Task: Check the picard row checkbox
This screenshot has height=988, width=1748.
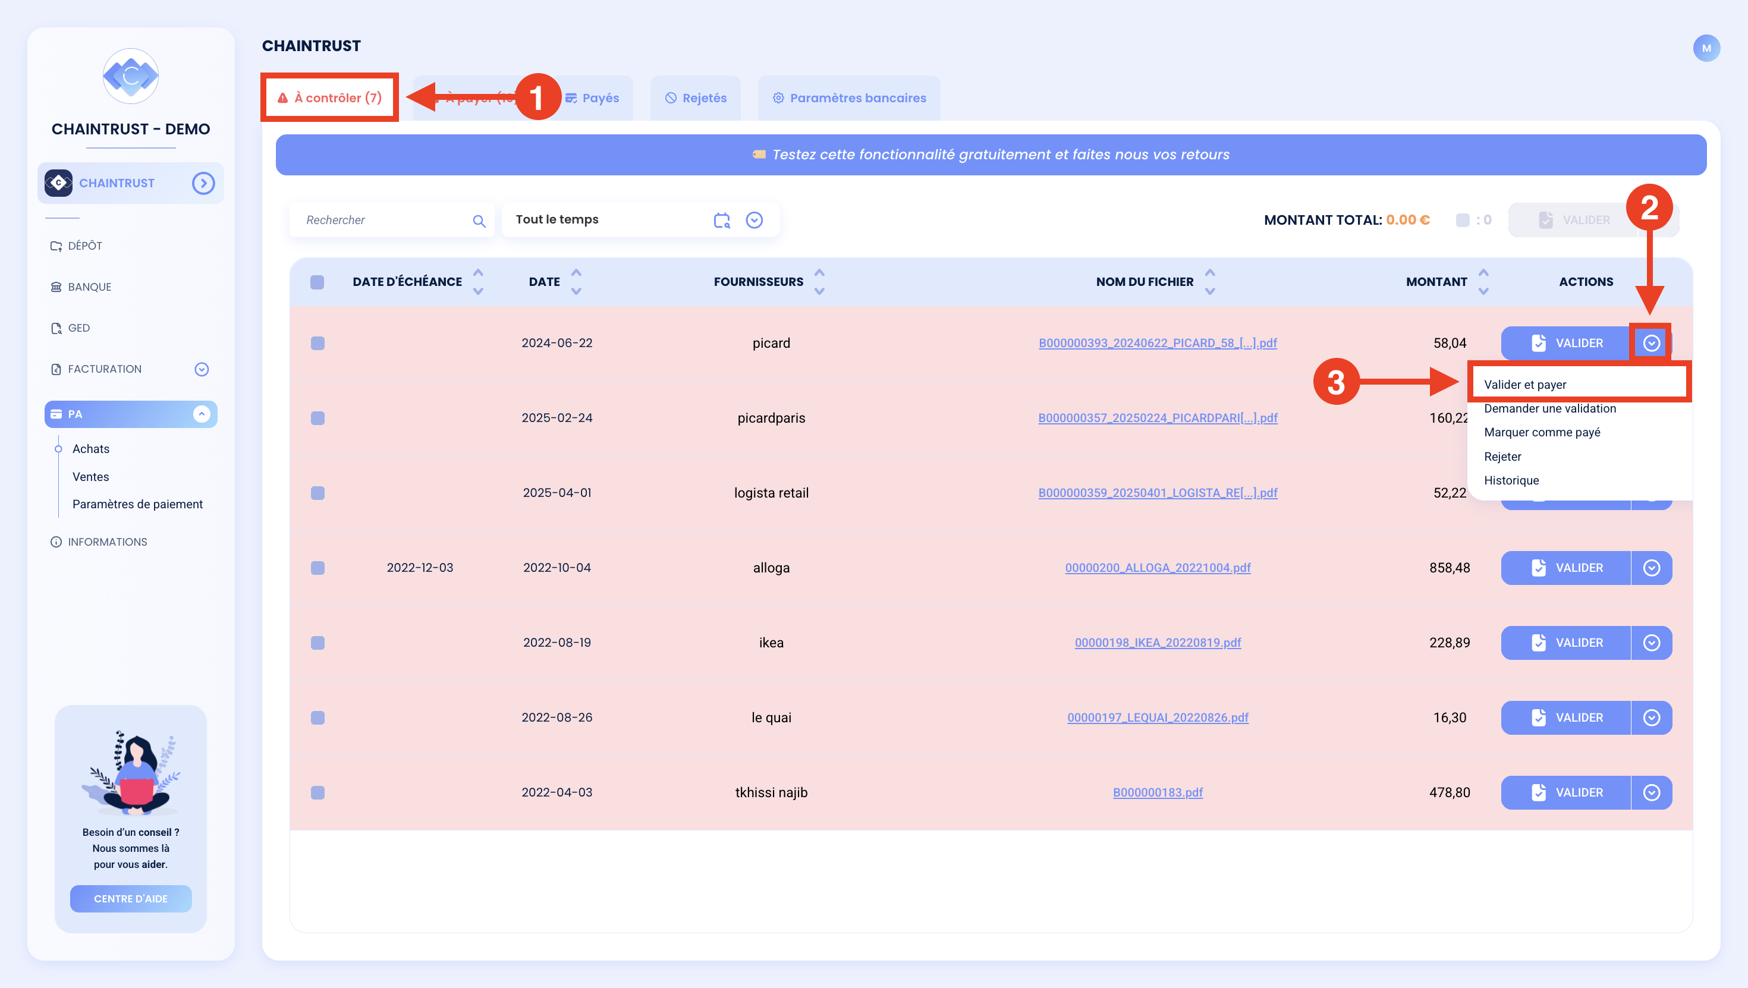Action: pyautogui.click(x=317, y=344)
